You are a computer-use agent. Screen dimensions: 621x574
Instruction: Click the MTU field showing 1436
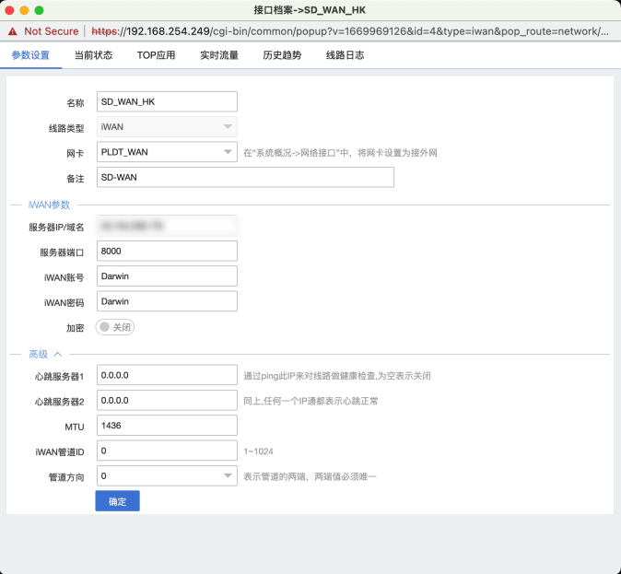167,426
